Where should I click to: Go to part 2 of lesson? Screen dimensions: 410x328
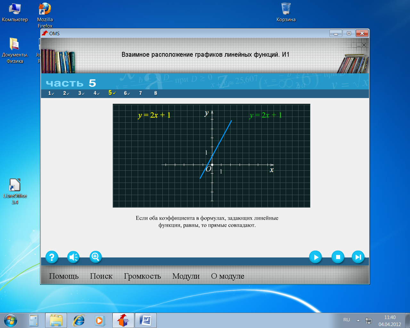click(x=66, y=93)
